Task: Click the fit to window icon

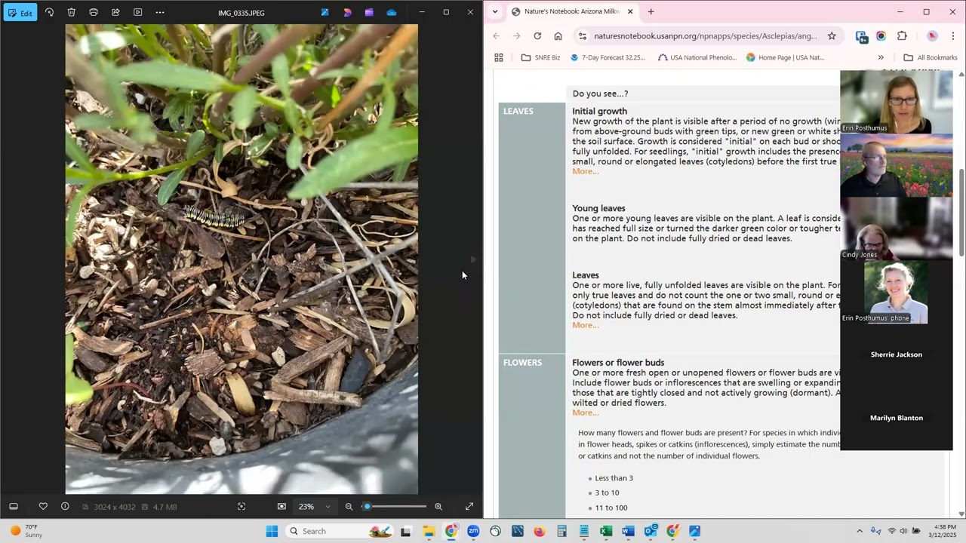Action: pyautogui.click(x=281, y=507)
